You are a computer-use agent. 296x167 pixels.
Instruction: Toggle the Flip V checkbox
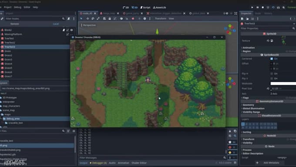click(x=272, y=78)
